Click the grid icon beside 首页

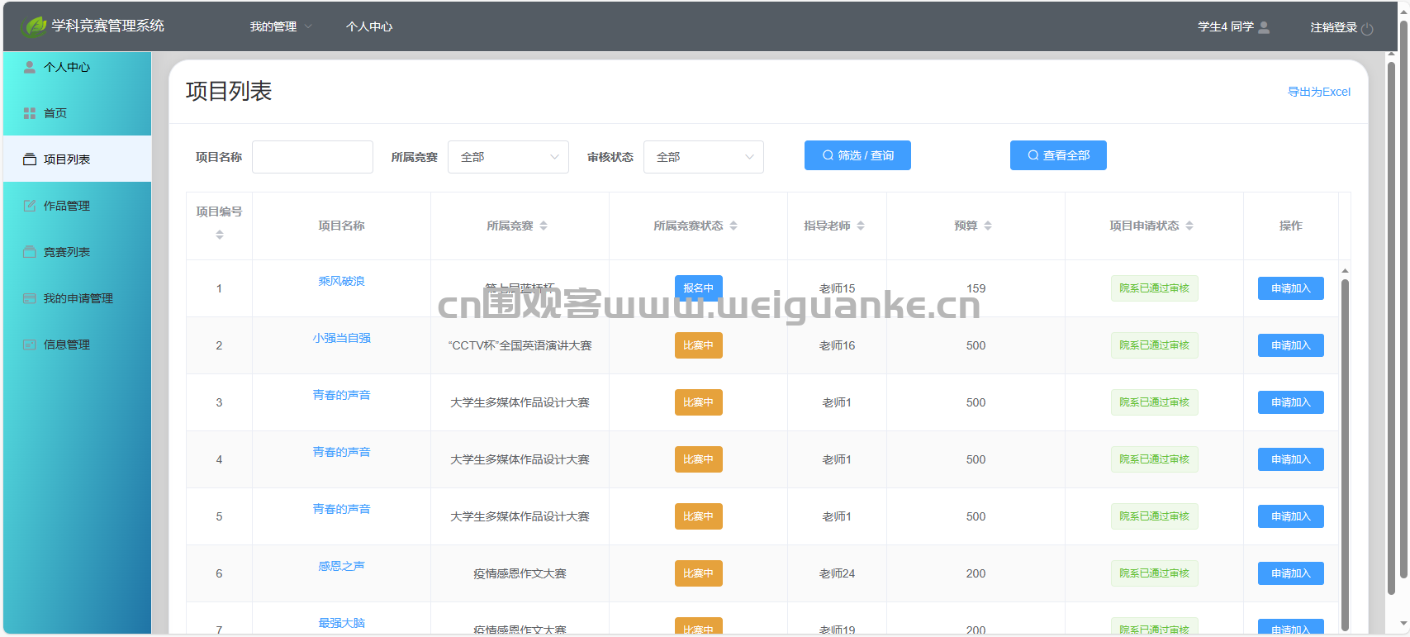(30, 113)
